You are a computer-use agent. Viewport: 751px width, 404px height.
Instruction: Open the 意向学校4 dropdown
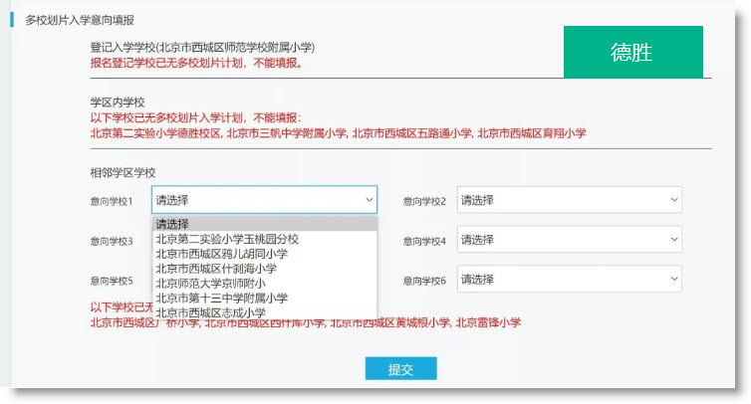tap(569, 240)
